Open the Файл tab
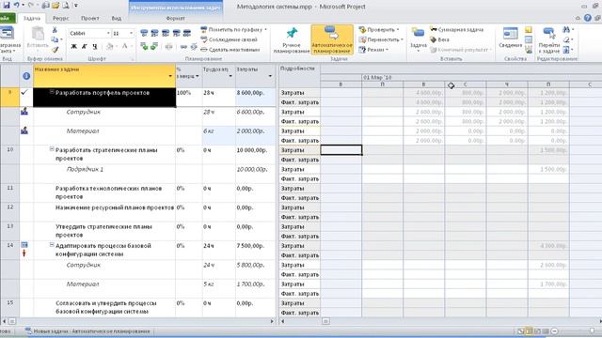Image resolution: width=602 pixels, height=338 pixels. (7, 18)
